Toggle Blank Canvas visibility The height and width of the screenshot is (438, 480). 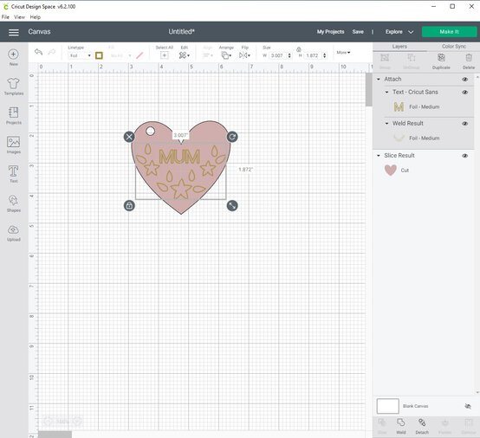468,406
